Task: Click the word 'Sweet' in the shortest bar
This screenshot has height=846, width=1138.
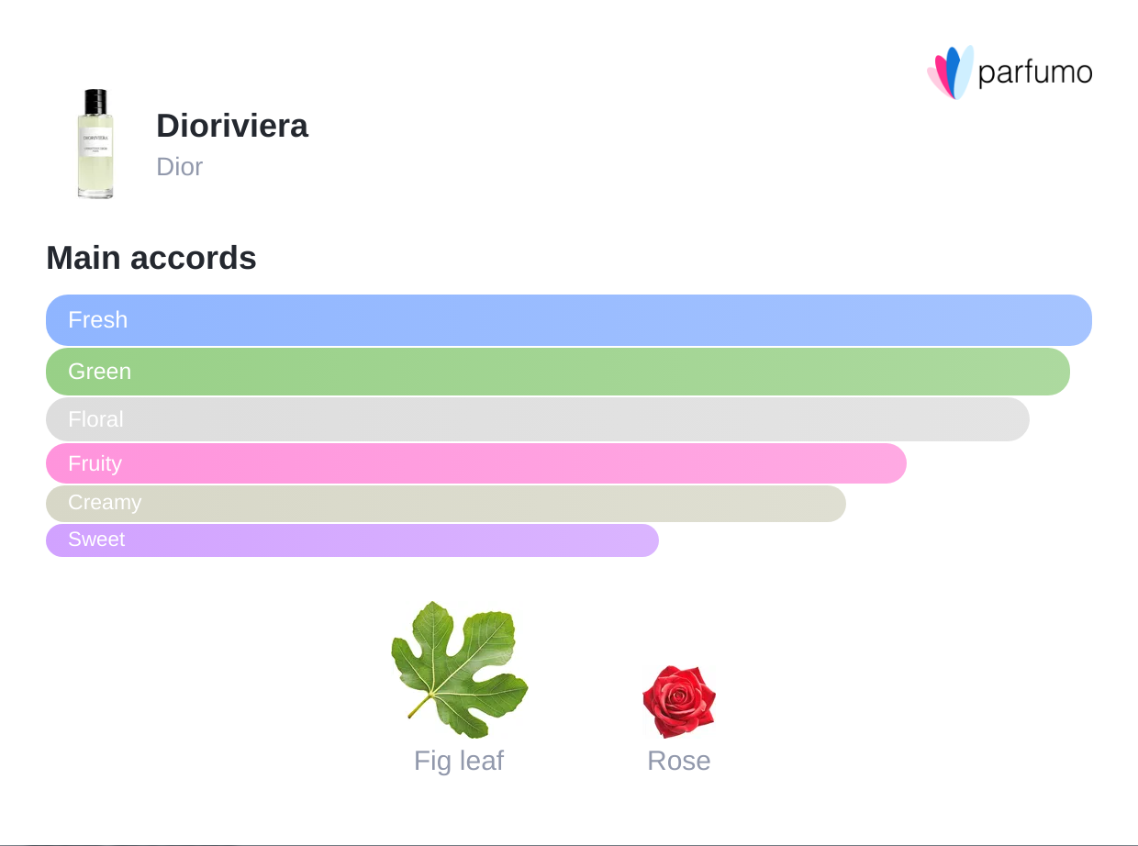Action: (x=96, y=540)
